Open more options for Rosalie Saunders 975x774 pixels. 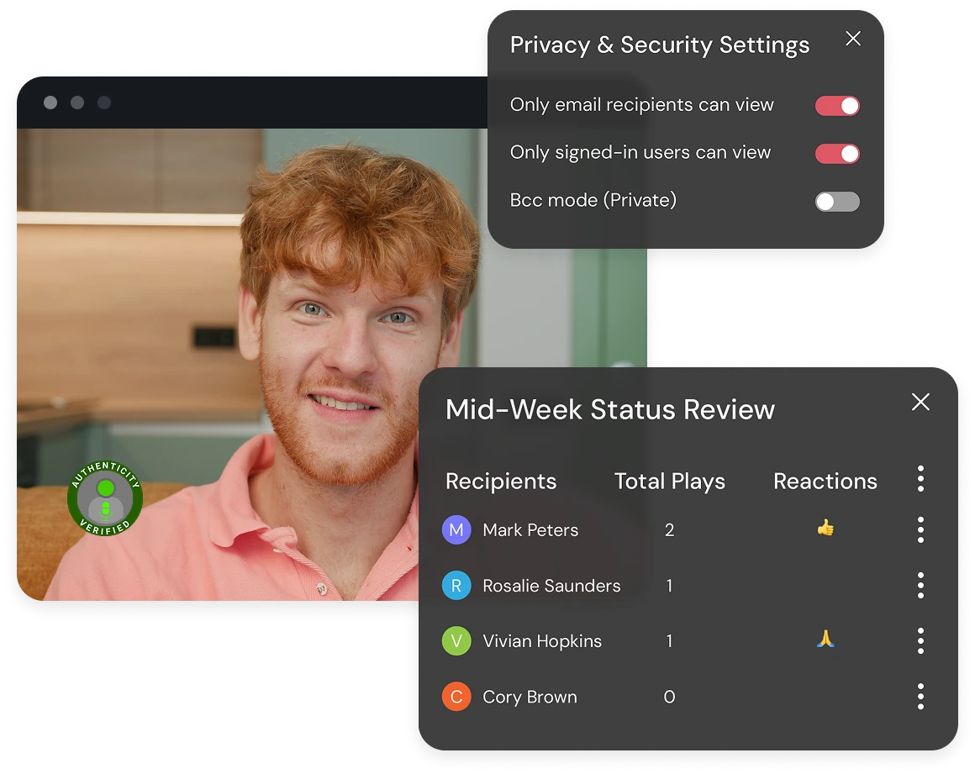[920, 586]
